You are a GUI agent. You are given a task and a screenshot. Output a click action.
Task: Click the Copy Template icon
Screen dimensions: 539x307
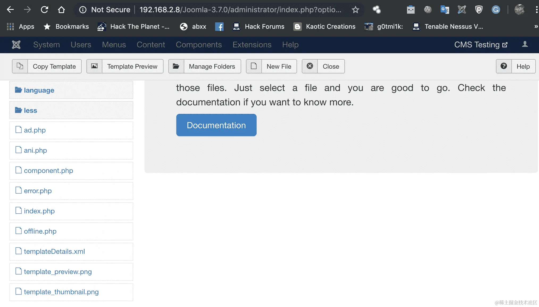(20, 66)
